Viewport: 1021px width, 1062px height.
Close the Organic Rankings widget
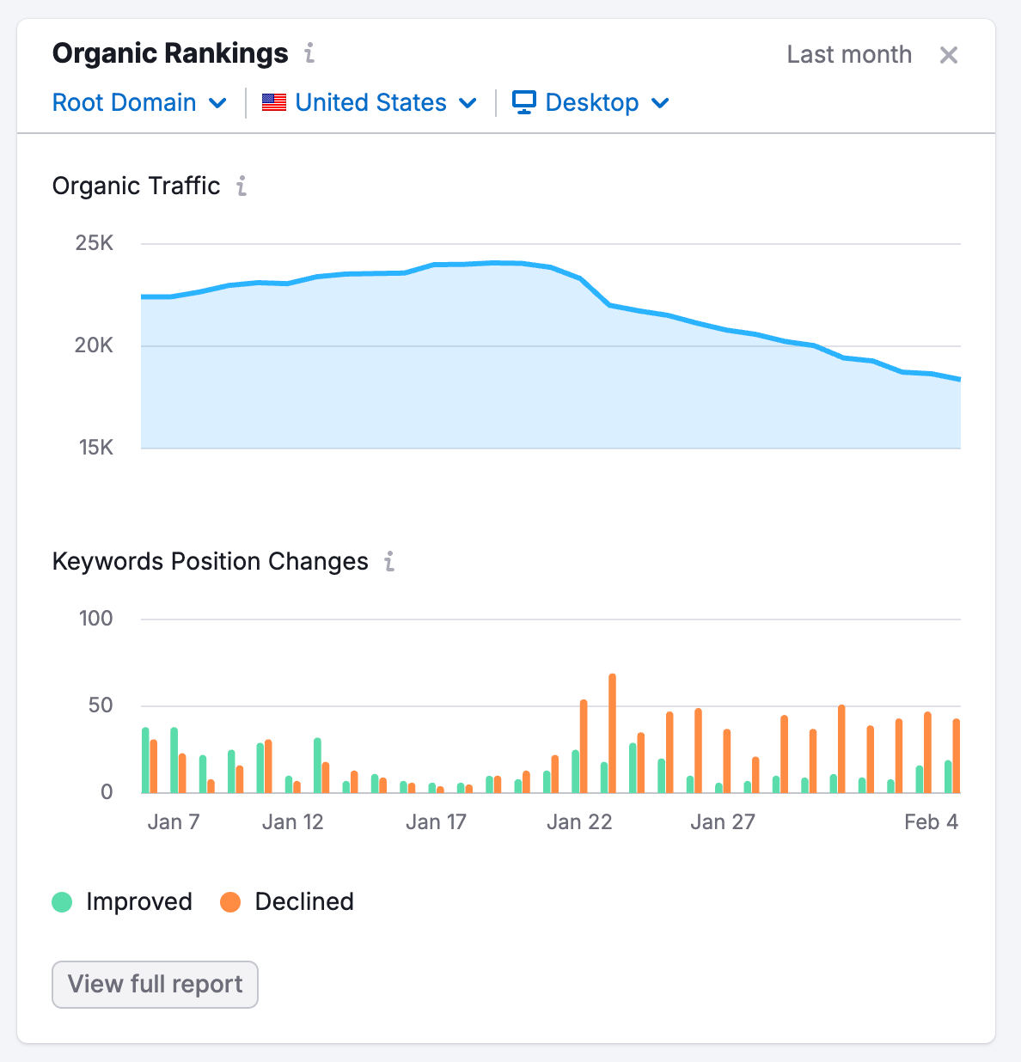(949, 55)
